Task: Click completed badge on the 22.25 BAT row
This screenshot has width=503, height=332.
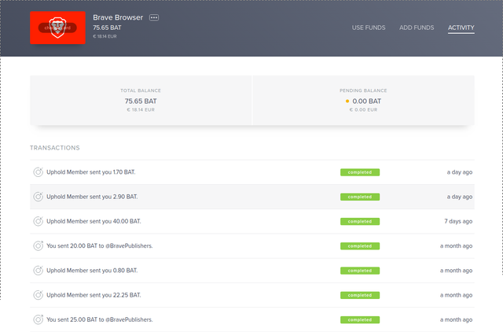Action: coord(360,295)
